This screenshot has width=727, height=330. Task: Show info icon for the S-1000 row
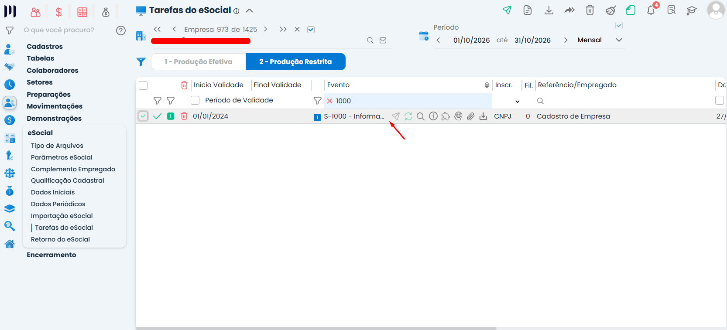click(433, 116)
